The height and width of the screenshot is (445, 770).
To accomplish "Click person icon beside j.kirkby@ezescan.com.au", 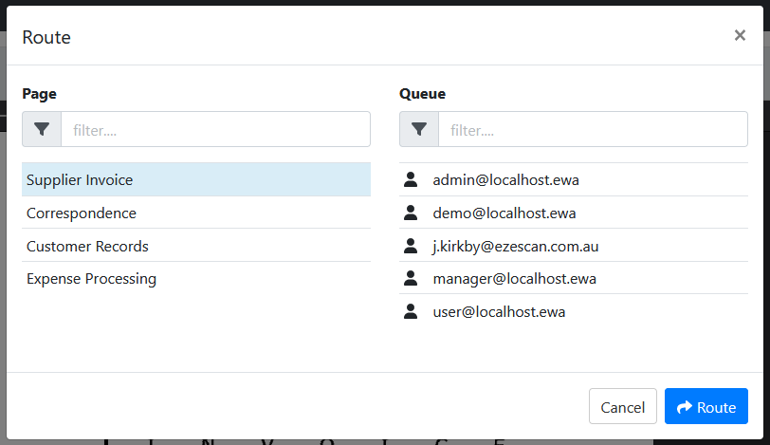I will pos(411,246).
